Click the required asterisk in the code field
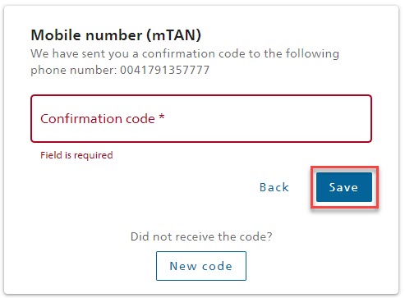This screenshot has width=405, height=298. (x=162, y=117)
